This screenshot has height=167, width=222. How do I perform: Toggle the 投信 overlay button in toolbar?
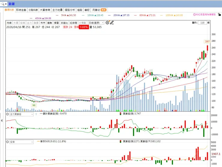click(x=22, y=23)
